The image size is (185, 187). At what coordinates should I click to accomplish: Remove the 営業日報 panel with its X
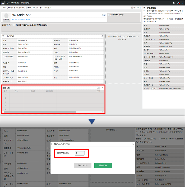[103, 88]
